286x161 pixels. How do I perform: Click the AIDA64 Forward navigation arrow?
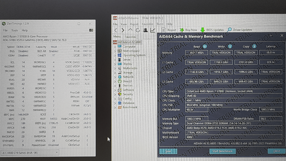coord(123,30)
